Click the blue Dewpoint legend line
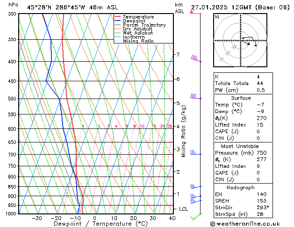The image size is (294, 227). click(118, 21)
